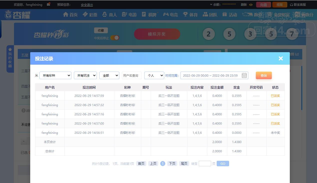
Task: Open the 个人 scope dropdown
Action: pyautogui.click(x=154, y=75)
